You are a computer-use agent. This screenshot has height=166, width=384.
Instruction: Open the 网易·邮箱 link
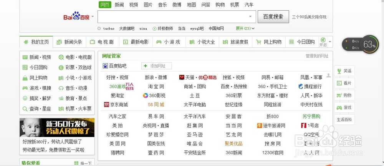pyautogui.click(x=273, y=78)
